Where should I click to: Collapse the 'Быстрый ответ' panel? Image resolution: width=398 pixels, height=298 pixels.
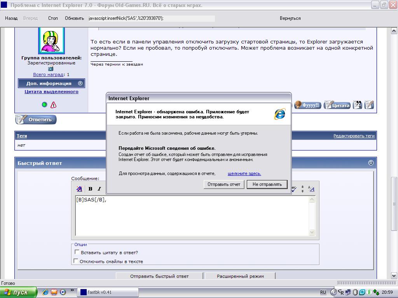tap(371, 163)
